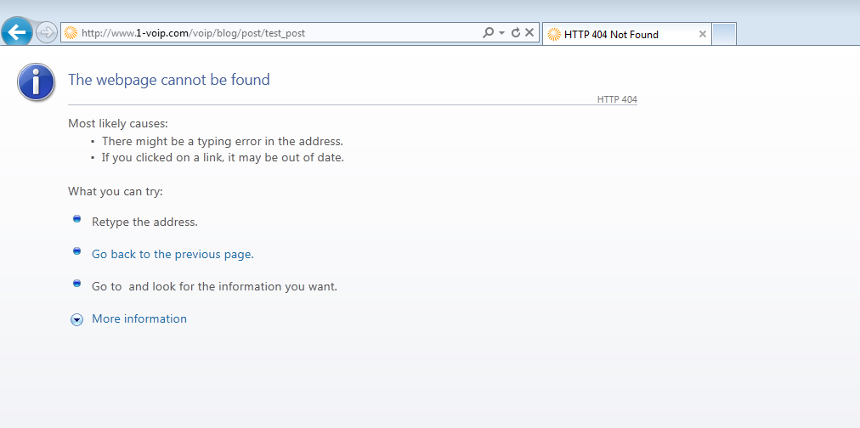Click If you clicked on a link line
Viewport: 860px width, 428px height.
coord(223,158)
